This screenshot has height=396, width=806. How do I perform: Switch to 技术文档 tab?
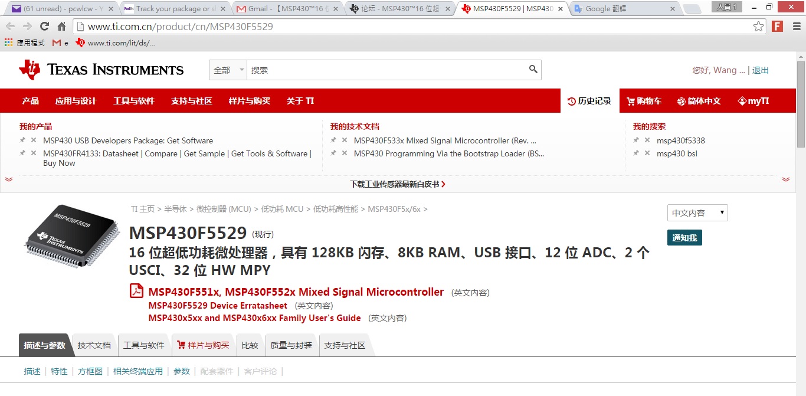(94, 345)
